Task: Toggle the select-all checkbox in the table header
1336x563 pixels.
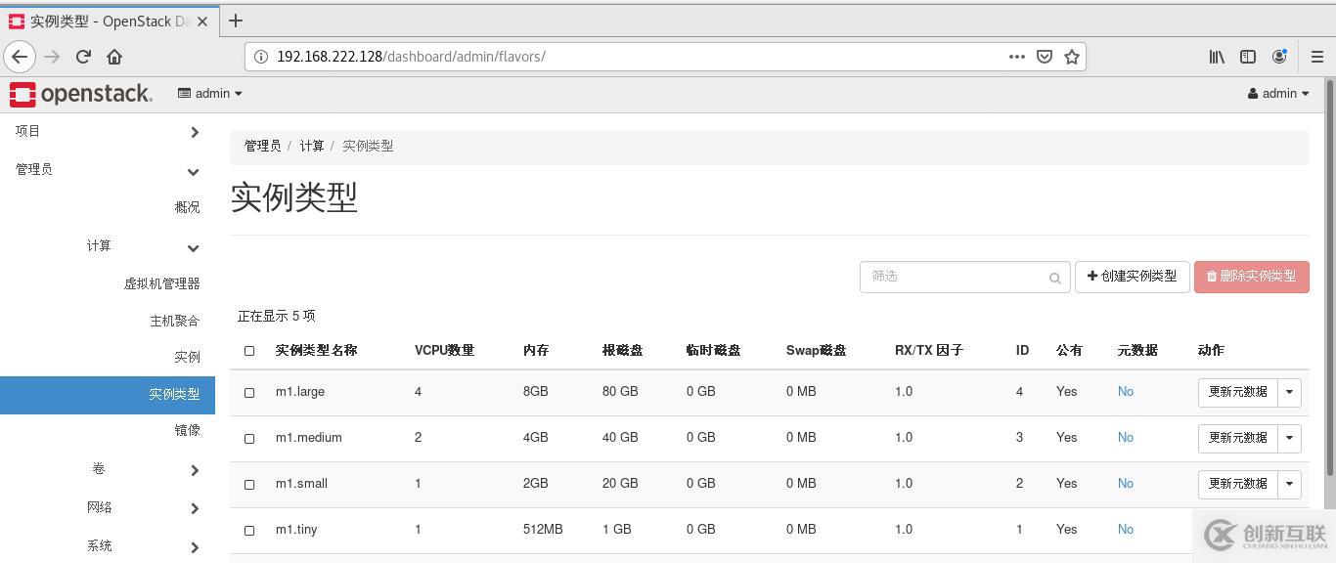Action: [249, 350]
